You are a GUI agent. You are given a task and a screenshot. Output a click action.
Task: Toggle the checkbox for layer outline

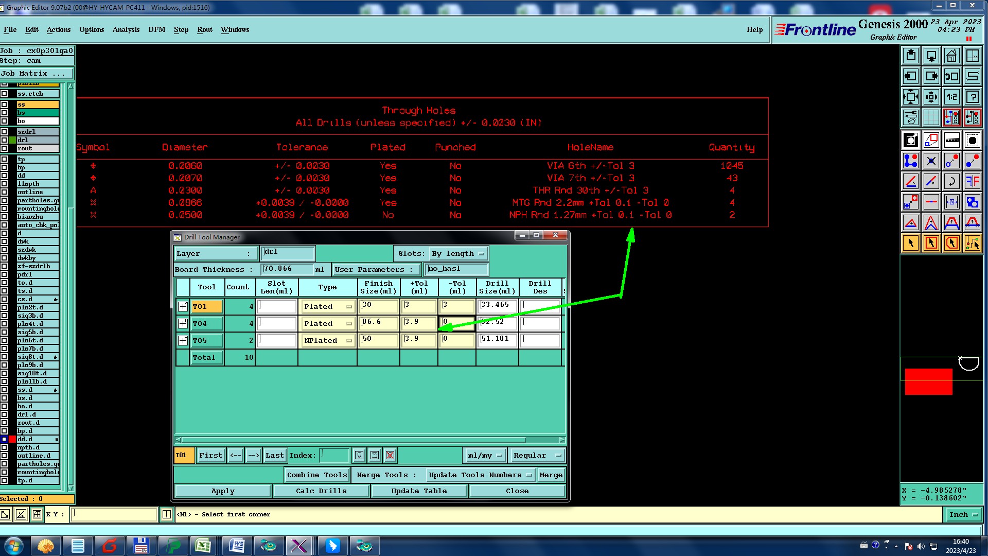[x=4, y=192]
